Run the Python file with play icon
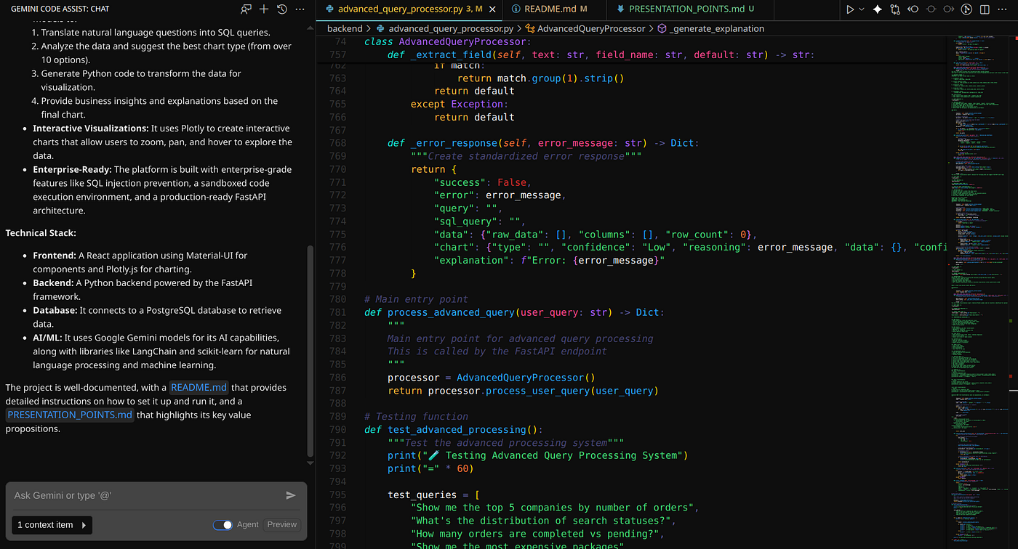 click(849, 9)
